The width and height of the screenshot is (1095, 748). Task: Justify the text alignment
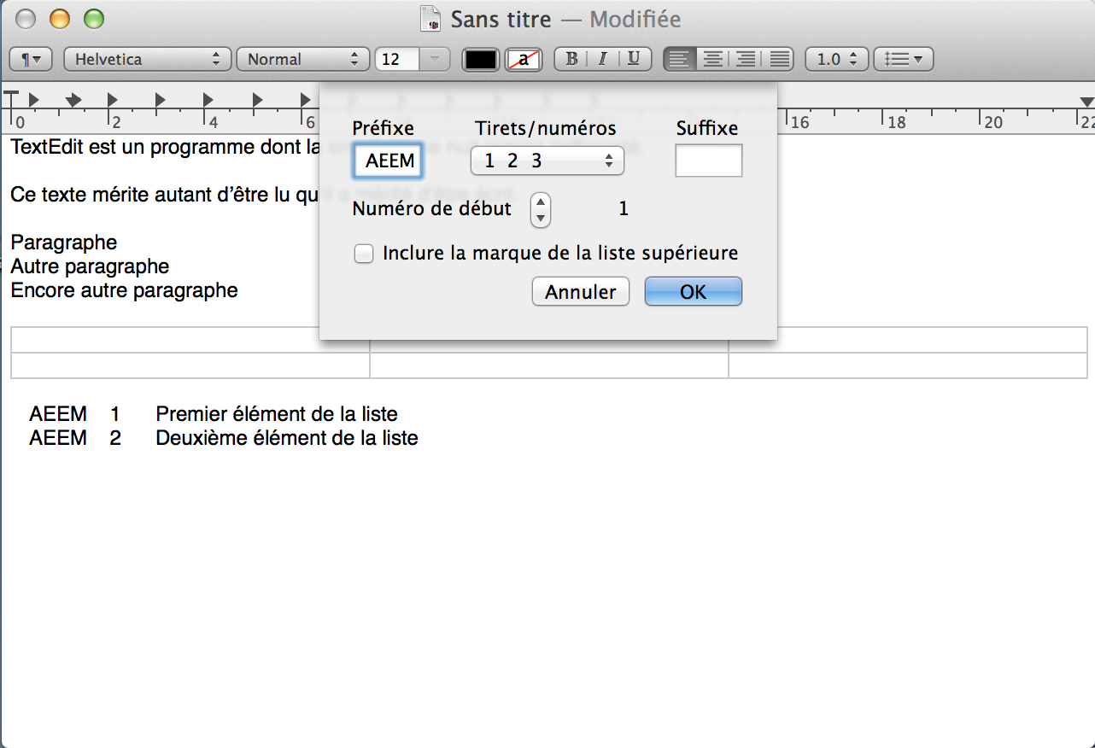click(x=777, y=59)
